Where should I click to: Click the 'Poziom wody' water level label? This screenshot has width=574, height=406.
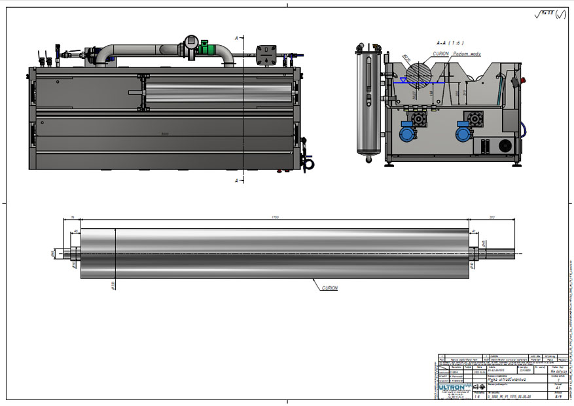pos(468,54)
